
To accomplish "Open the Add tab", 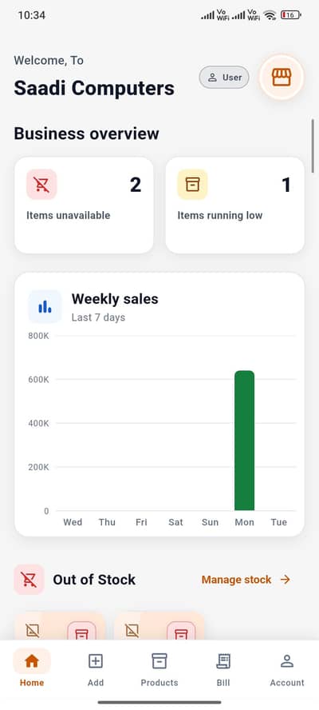I will pos(96,668).
